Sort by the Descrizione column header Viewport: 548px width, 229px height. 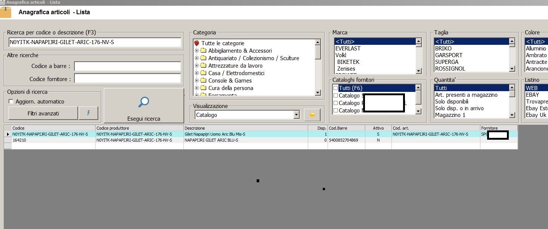pos(246,128)
